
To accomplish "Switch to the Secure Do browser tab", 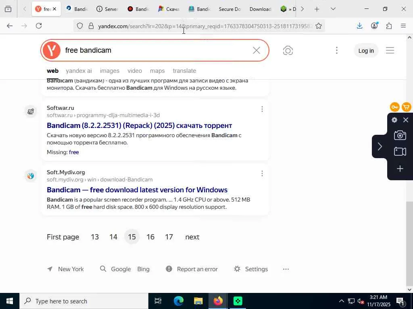I will [229, 9].
